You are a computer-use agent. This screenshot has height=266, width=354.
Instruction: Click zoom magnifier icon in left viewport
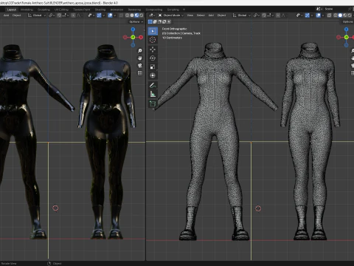point(140,51)
